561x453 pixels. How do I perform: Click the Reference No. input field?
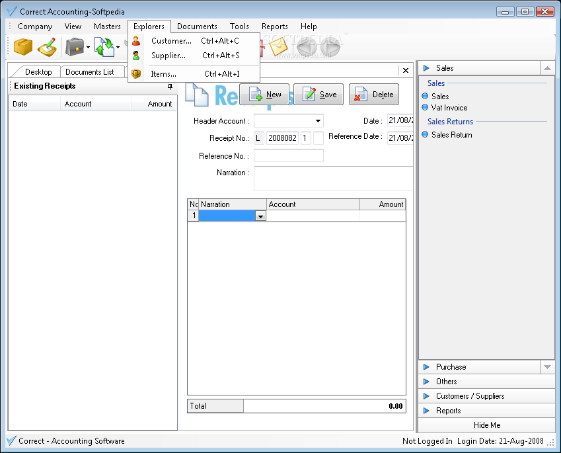point(289,156)
